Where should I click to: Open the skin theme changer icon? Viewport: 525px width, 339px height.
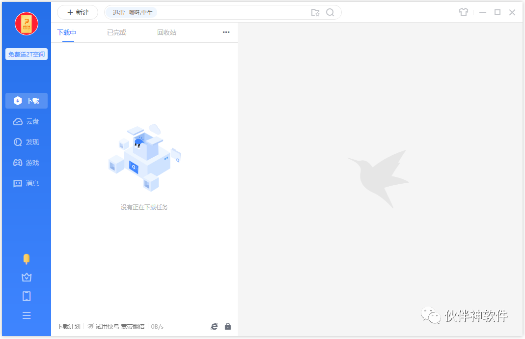tap(463, 12)
